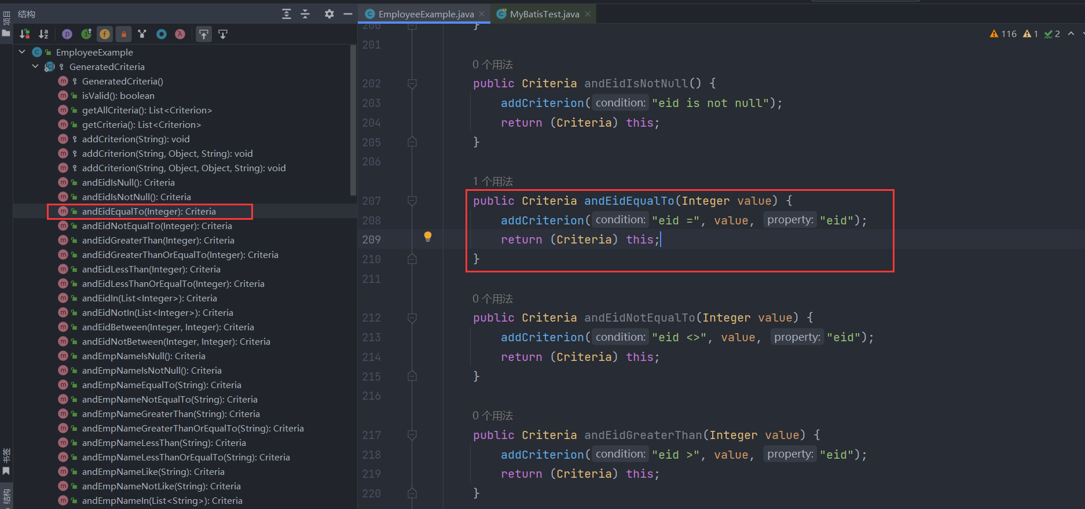Select addCriterion(String): void item
Screen dimensions: 1085x509
135,139
